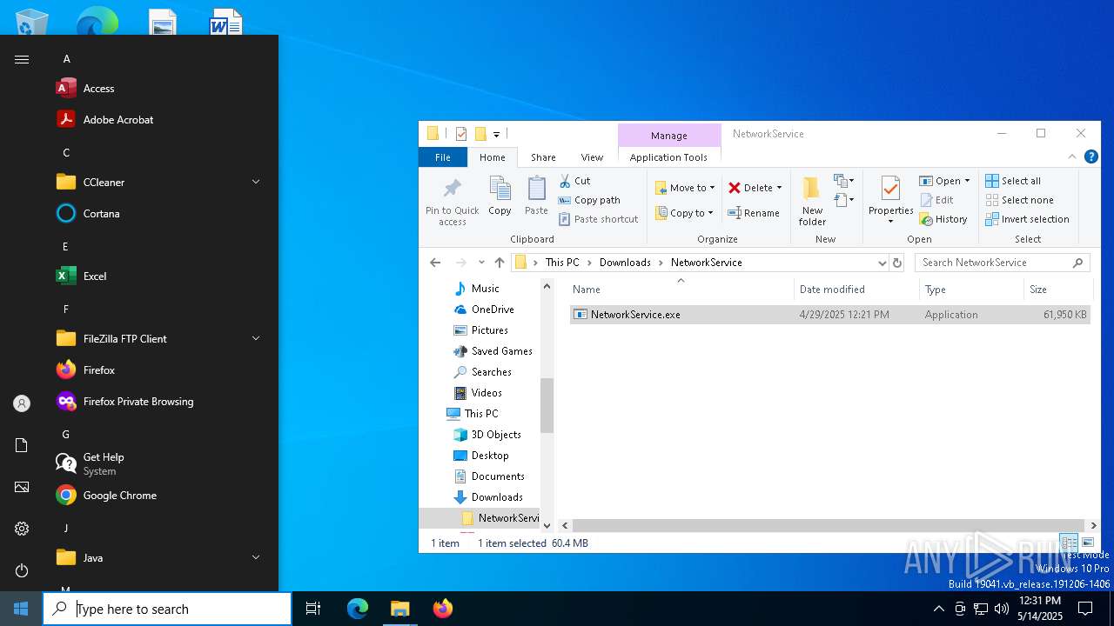
Task: Sort by the Size column header
Action: 1057,290
